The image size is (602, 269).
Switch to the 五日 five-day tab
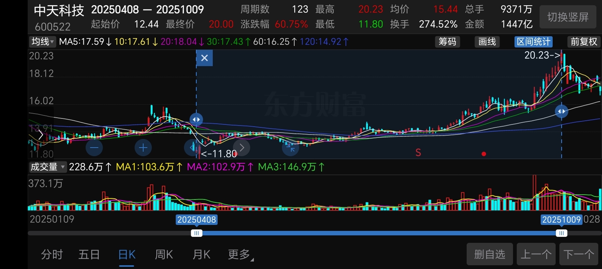[89, 254]
